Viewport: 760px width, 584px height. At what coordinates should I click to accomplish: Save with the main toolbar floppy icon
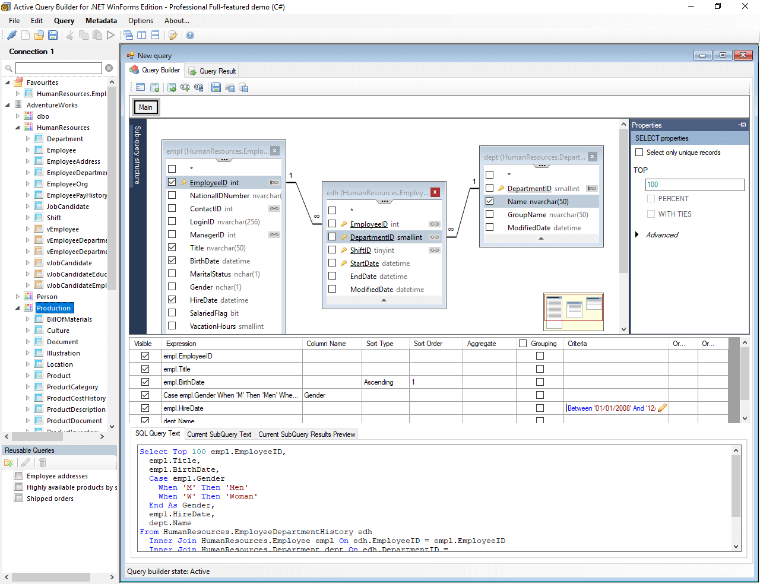[x=53, y=35]
